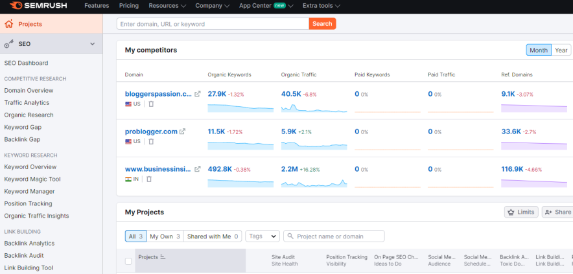Click the orange Search button
Screen dimensions: 573x274
click(322, 24)
